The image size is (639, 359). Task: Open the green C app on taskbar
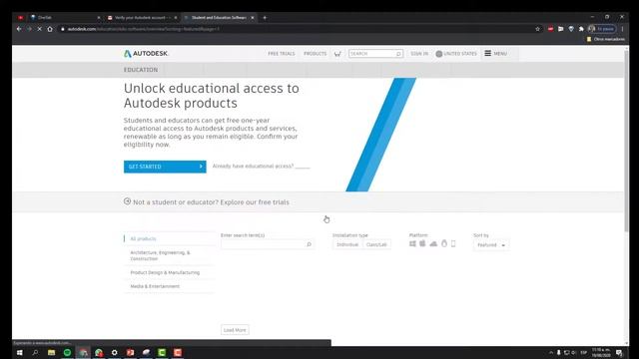click(x=162, y=352)
